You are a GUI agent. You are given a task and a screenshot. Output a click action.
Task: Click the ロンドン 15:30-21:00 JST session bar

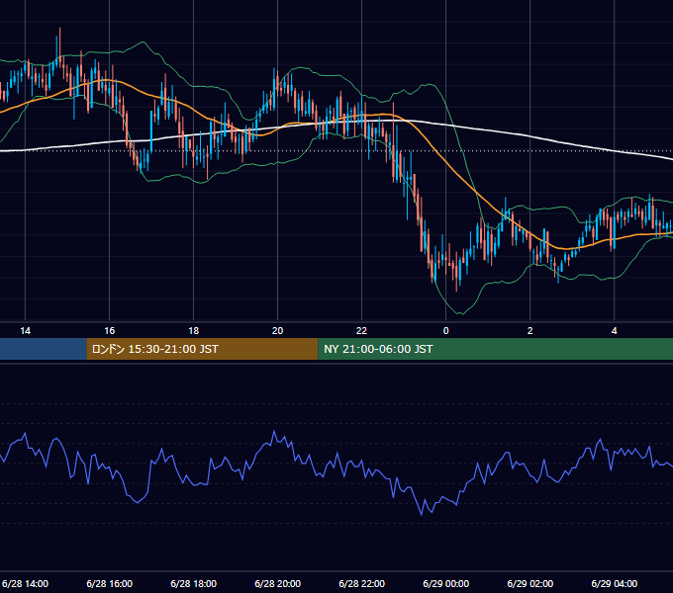point(202,349)
